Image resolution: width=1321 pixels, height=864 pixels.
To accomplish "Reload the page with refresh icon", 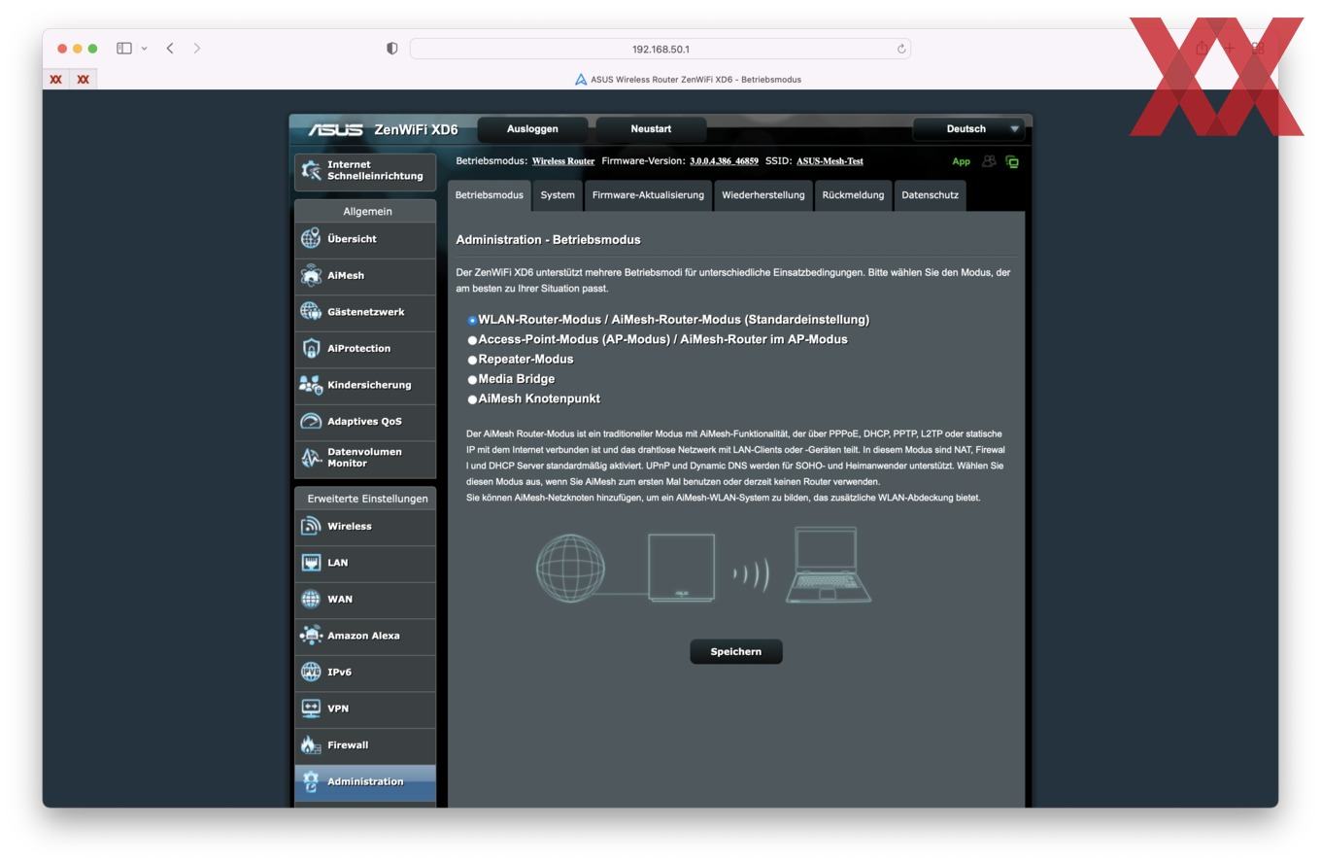I will [x=901, y=49].
